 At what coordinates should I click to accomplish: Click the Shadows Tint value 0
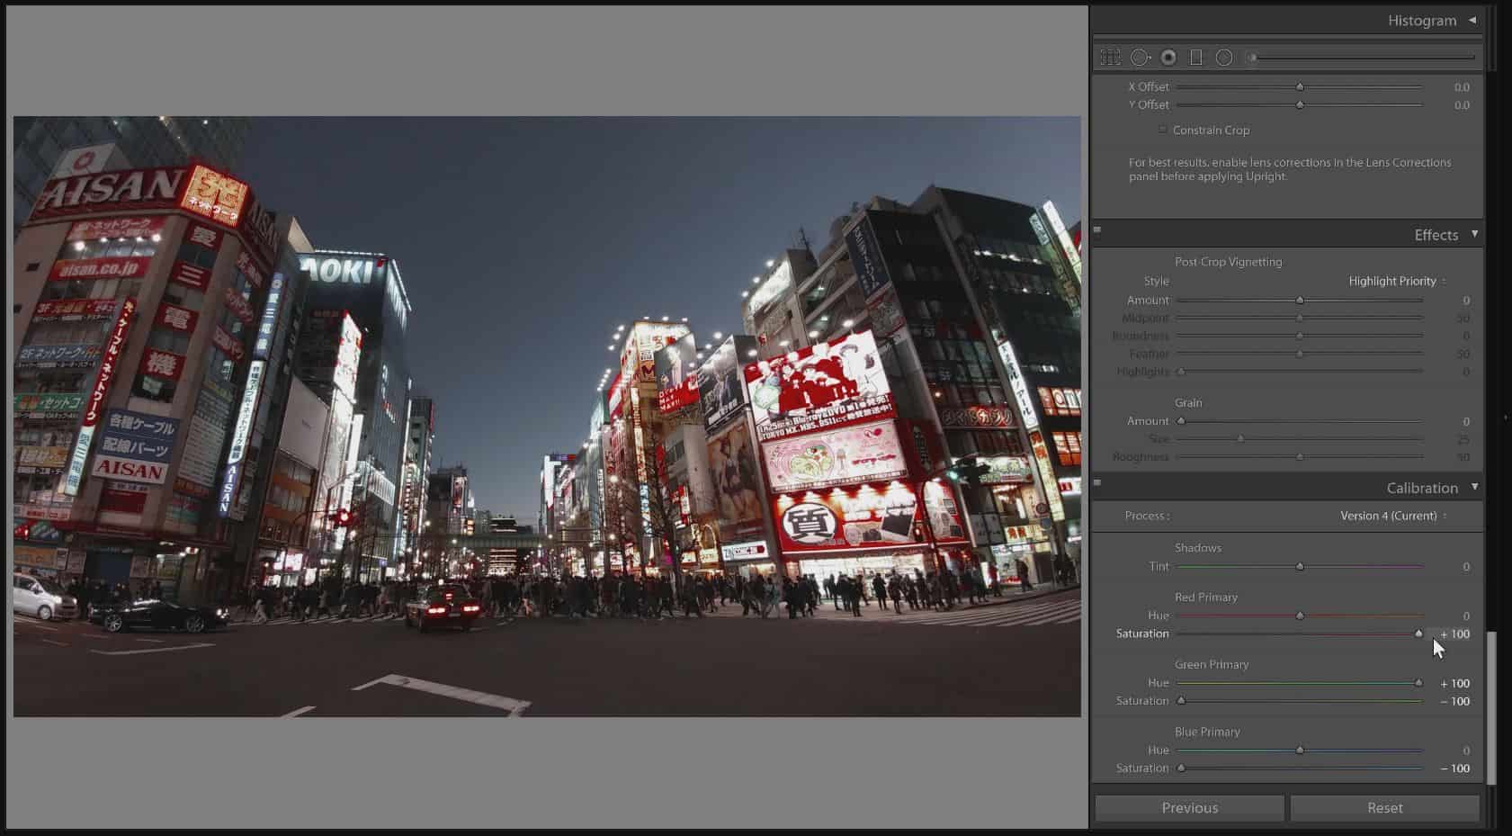1466,567
